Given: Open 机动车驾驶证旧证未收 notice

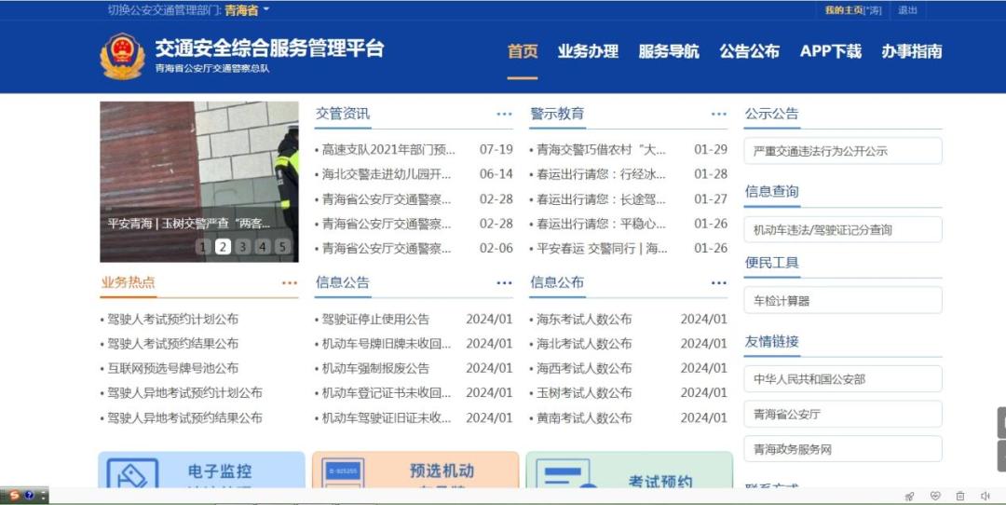Looking at the screenshot, I should (x=387, y=418).
